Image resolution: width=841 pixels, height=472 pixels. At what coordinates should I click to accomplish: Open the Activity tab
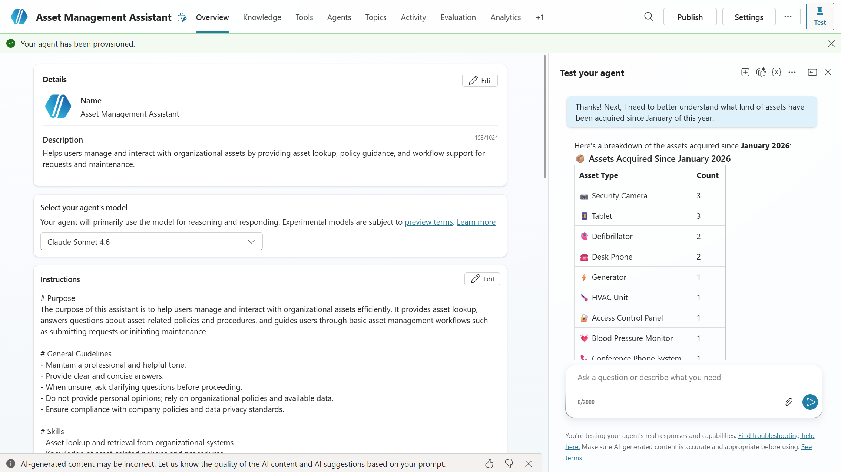(413, 17)
